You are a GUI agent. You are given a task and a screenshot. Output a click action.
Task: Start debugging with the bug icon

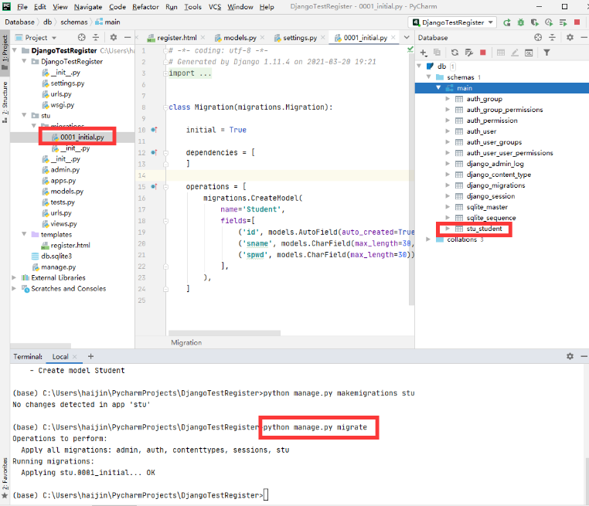pyautogui.click(x=522, y=22)
